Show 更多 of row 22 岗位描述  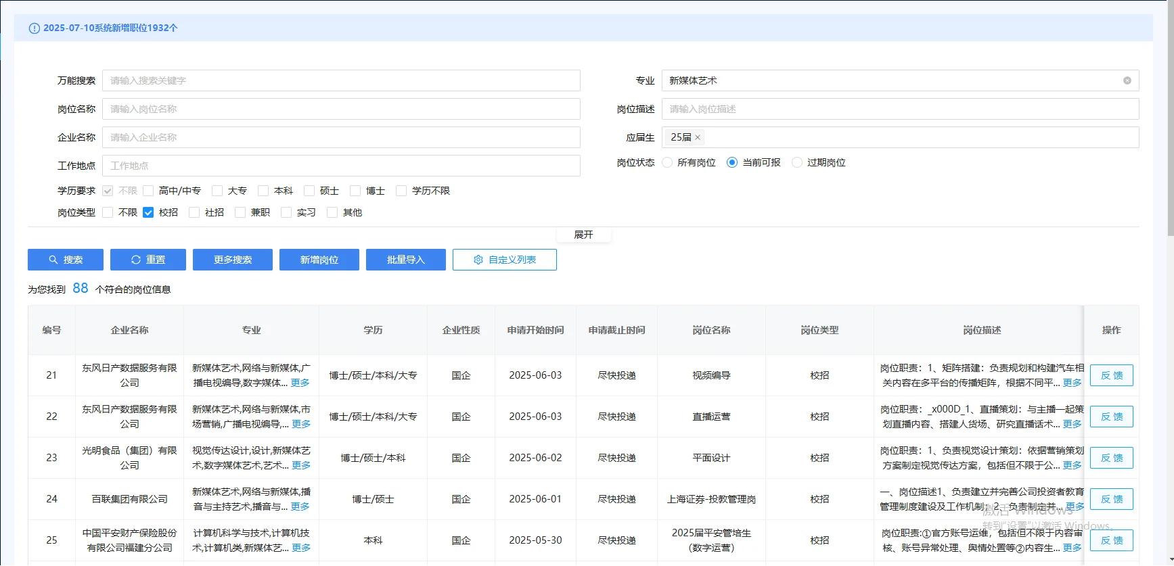point(1073,424)
